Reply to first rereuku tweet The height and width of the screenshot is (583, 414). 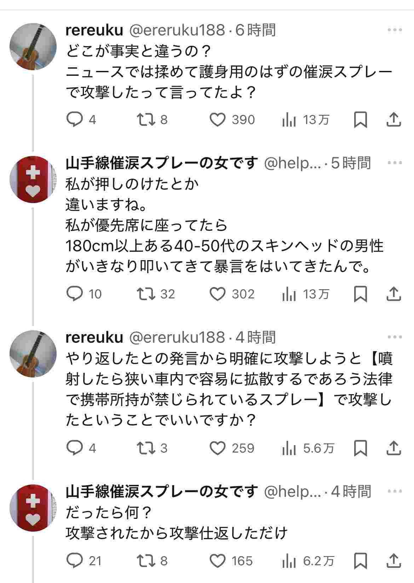tap(75, 120)
